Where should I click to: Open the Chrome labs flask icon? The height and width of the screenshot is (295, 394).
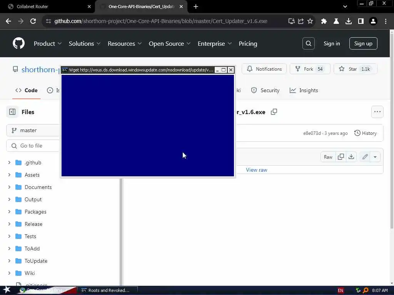coord(336,22)
